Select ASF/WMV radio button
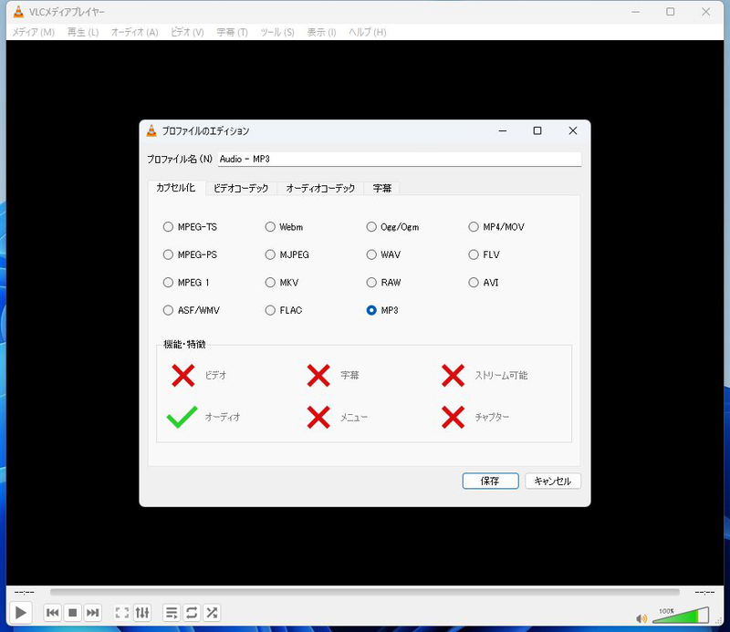 tap(192, 310)
